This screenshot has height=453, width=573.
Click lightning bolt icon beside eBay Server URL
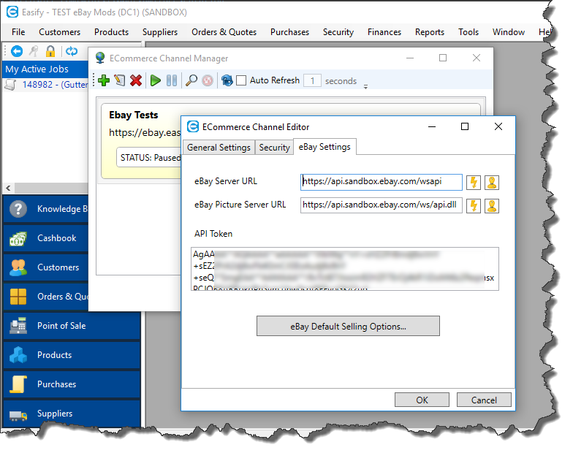(474, 182)
